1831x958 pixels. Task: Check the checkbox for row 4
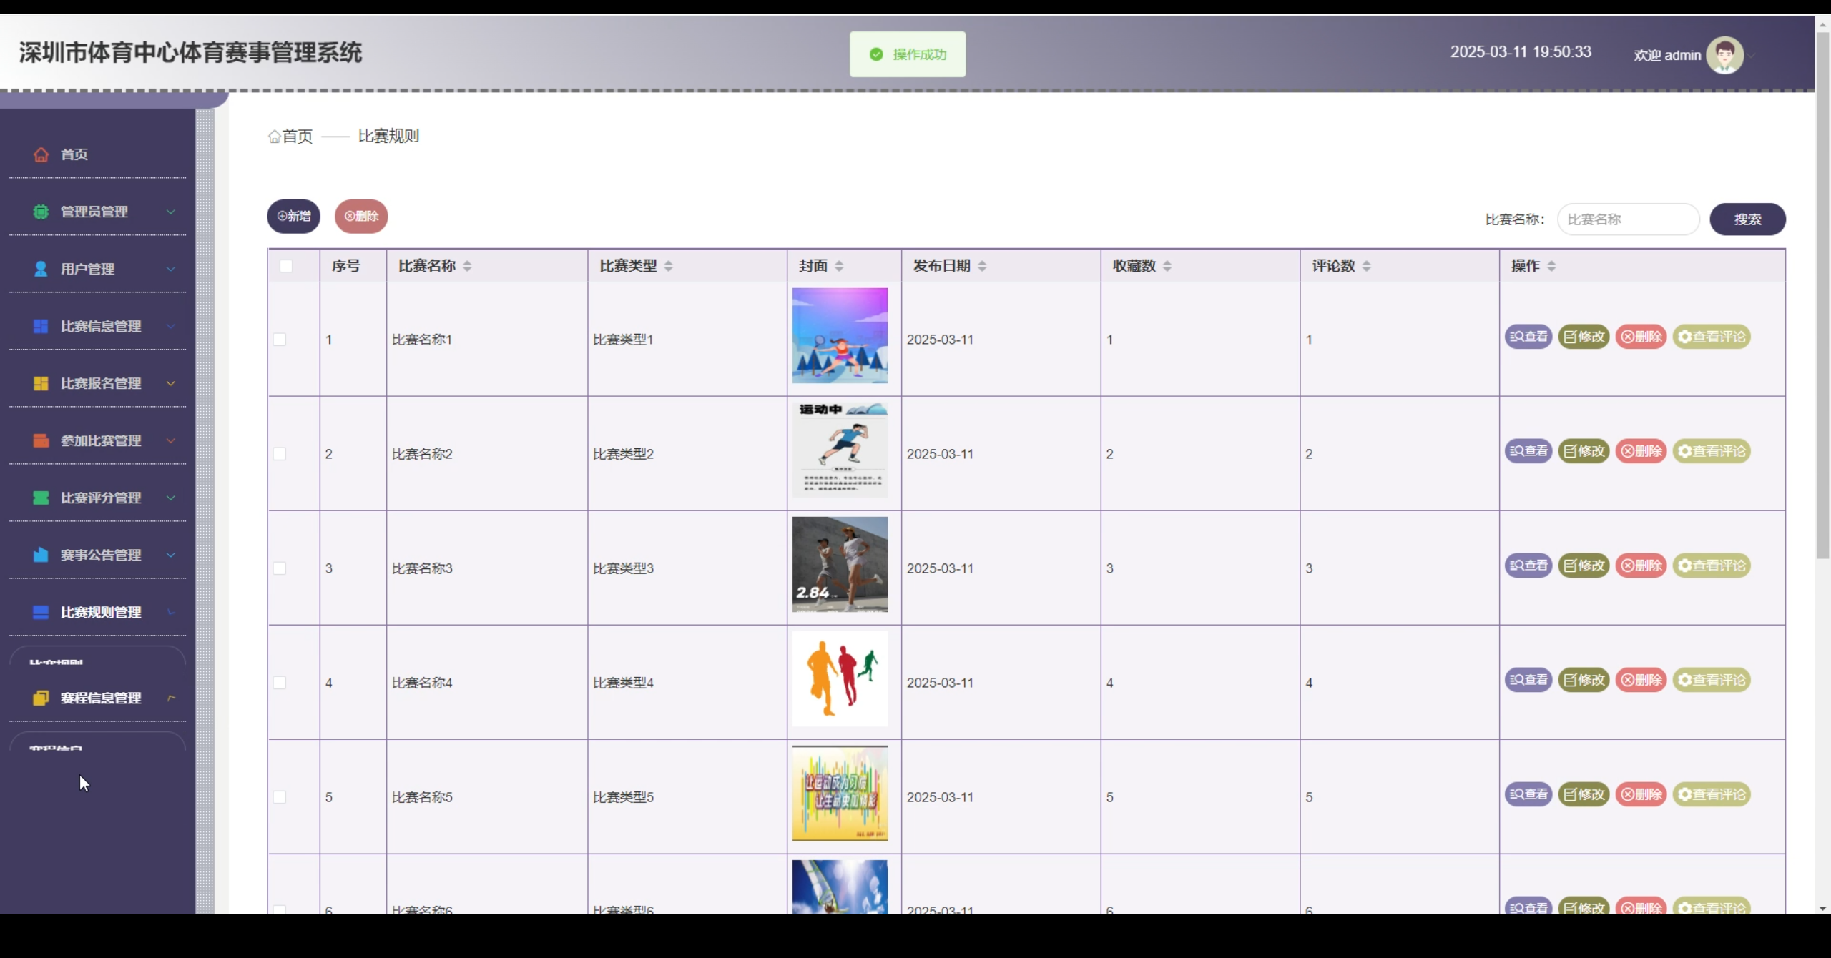[x=280, y=683]
